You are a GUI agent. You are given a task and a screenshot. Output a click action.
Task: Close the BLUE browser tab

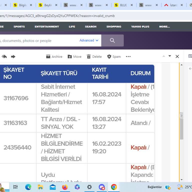(132, 5)
